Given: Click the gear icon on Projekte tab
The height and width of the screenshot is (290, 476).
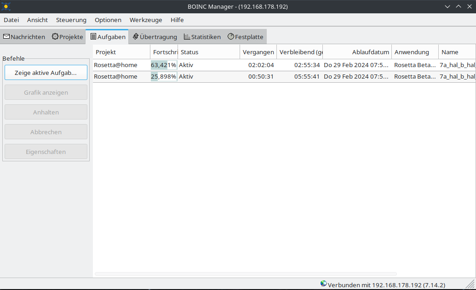Looking at the screenshot, I should pos(55,37).
